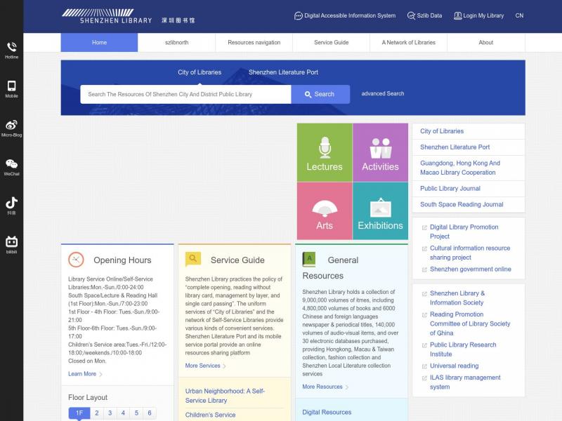Open Resources navigation menu item

click(x=254, y=43)
